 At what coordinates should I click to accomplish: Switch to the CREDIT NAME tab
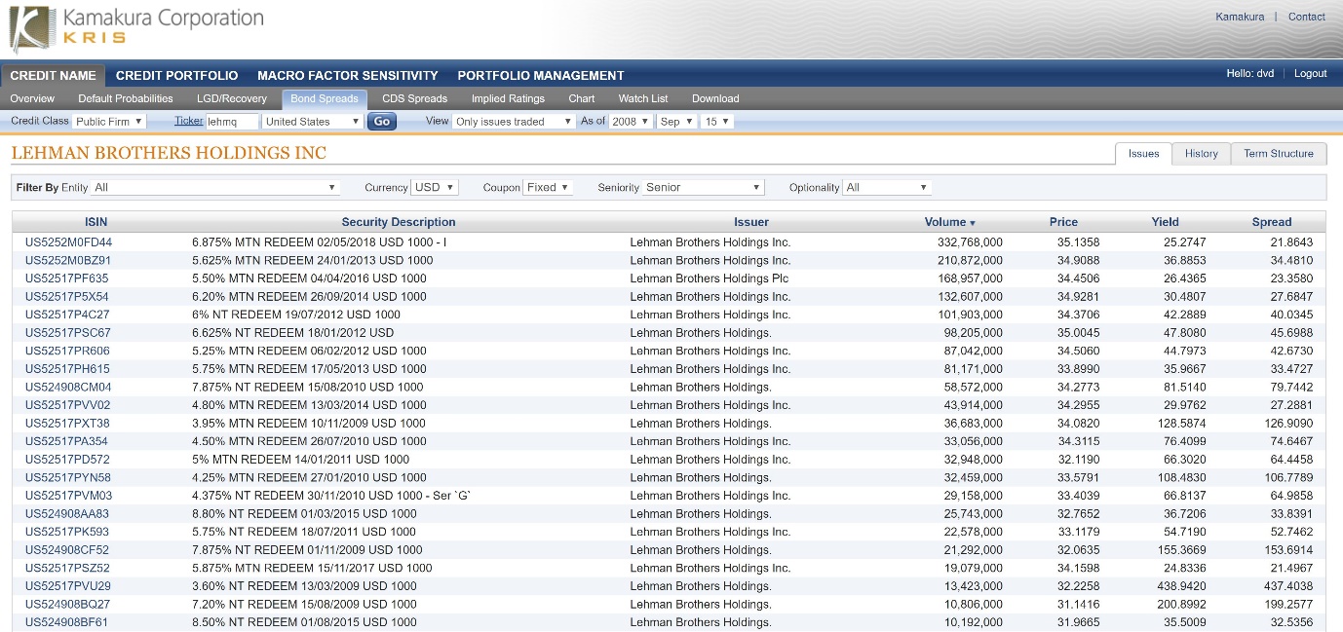tap(53, 75)
